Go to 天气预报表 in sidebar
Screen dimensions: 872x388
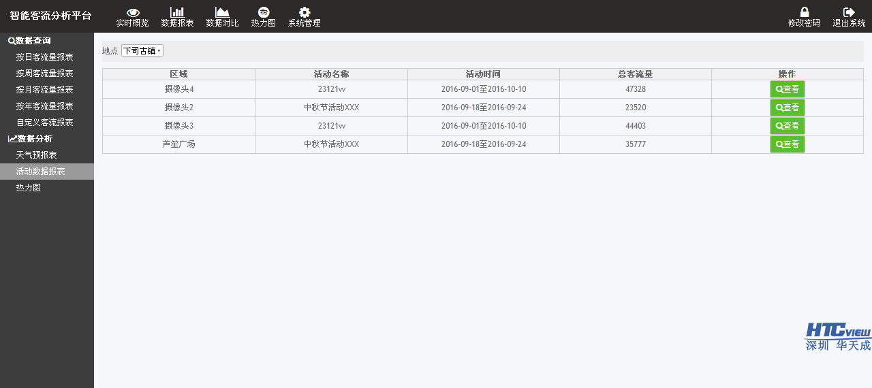point(37,155)
